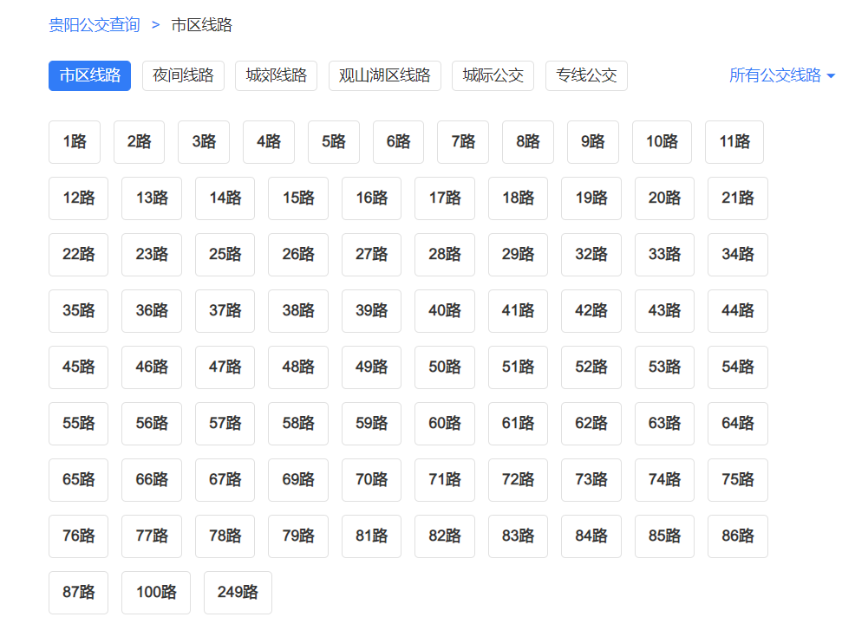Choose bus route 70路
The width and height of the screenshot is (855, 643).
tap(371, 480)
